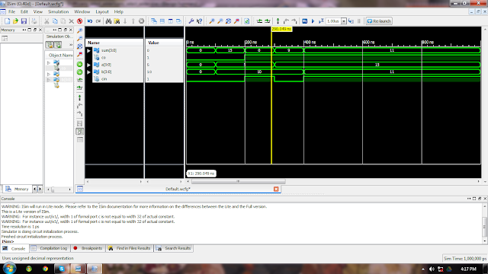Viewport: 488px width, 274px height.
Task: Click the Windows Start button
Action: pyautogui.click(x=9, y=268)
